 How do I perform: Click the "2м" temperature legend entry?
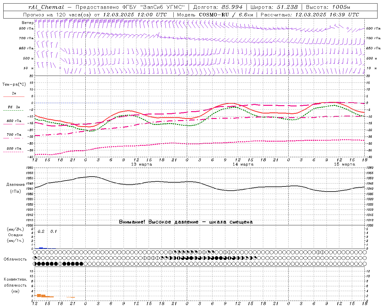[x=14, y=94]
